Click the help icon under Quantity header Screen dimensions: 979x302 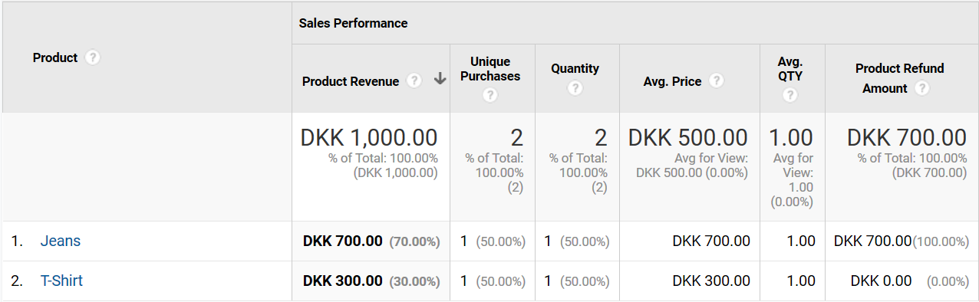tap(575, 88)
